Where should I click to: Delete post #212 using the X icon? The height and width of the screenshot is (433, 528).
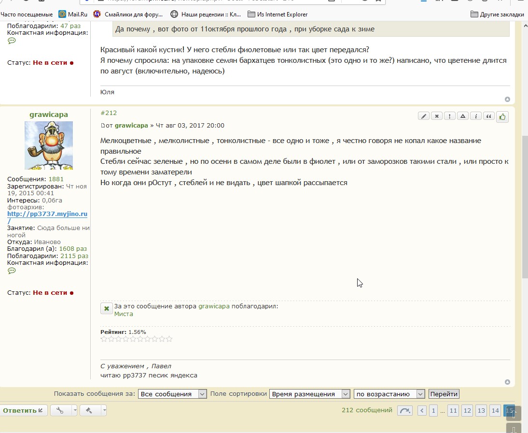pos(437,116)
